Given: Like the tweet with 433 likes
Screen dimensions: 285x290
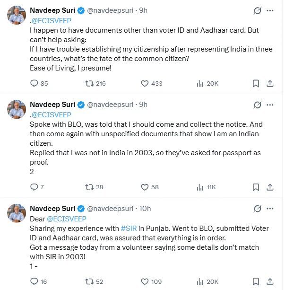Looking at the screenshot, I should [x=152, y=83].
